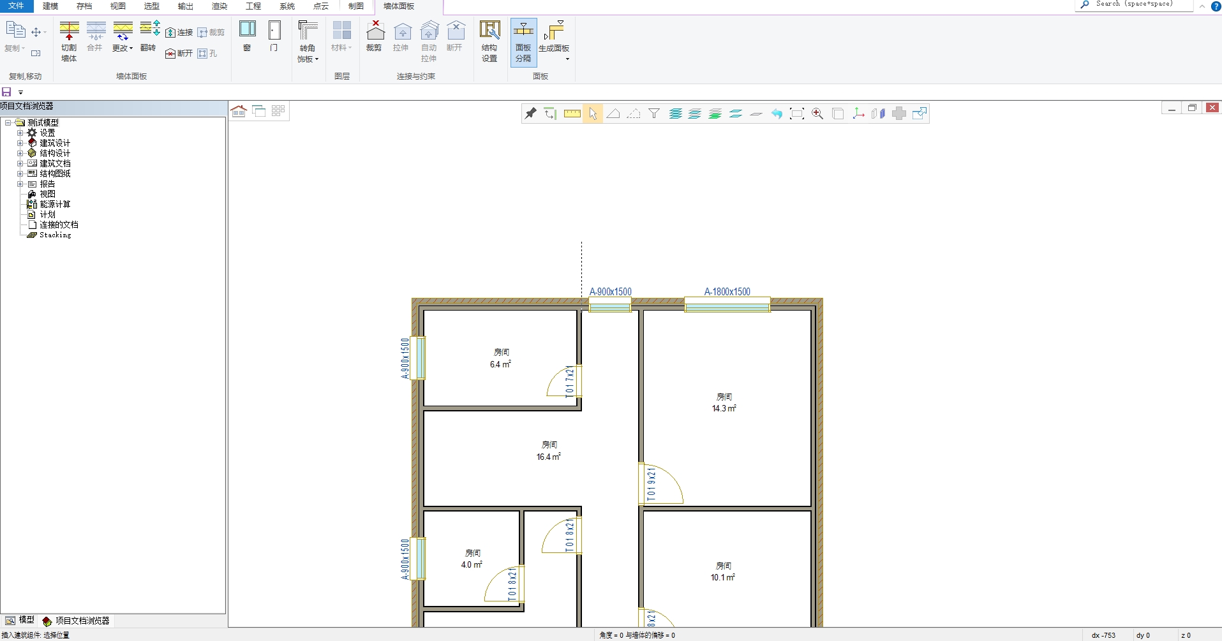The image size is (1222, 641).
Task: Click the coordinate axes icon
Action: [x=858, y=114]
